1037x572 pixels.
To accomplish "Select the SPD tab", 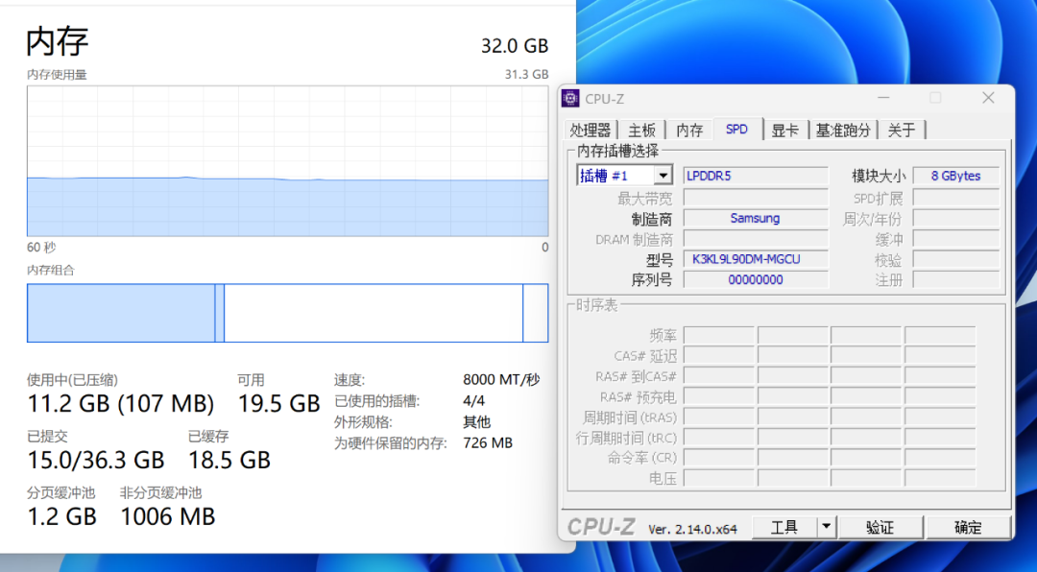I will [x=736, y=129].
